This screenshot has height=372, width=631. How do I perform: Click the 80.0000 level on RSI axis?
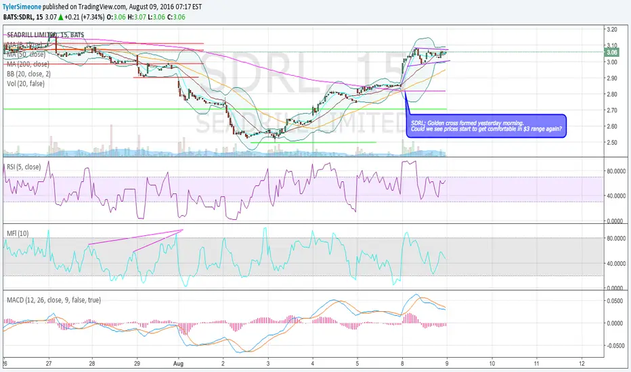(x=616, y=171)
